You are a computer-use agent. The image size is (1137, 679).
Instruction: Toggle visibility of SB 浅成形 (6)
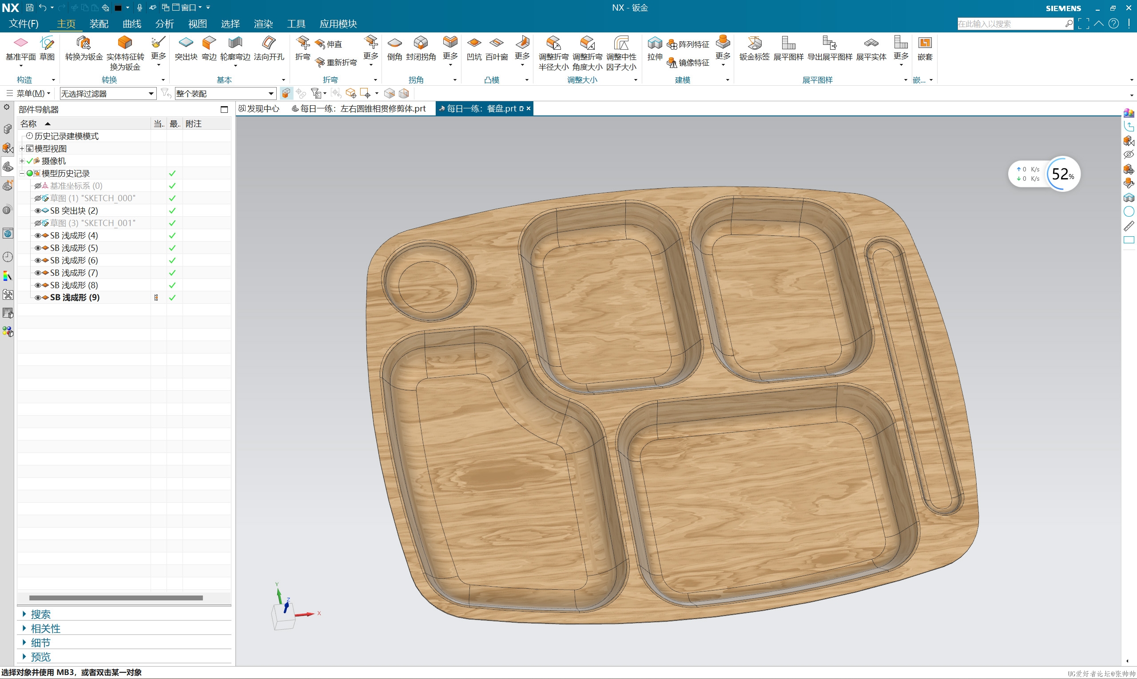click(x=37, y=260)
